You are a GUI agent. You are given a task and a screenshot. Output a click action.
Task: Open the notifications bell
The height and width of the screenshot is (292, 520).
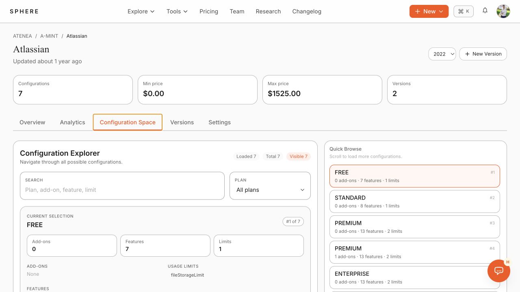pos(485,11)
